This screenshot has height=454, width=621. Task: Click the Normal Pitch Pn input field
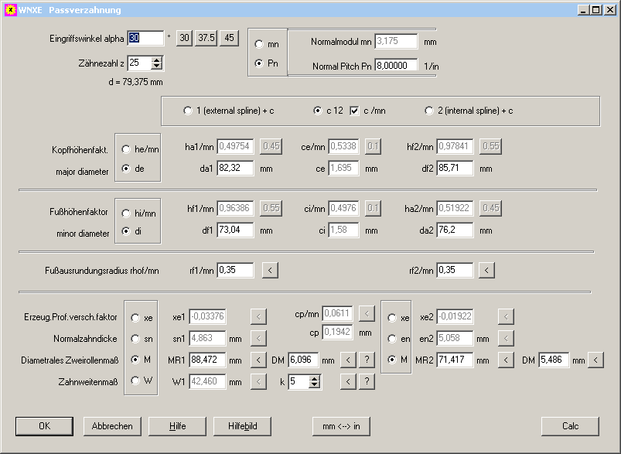tap(396, 66)
